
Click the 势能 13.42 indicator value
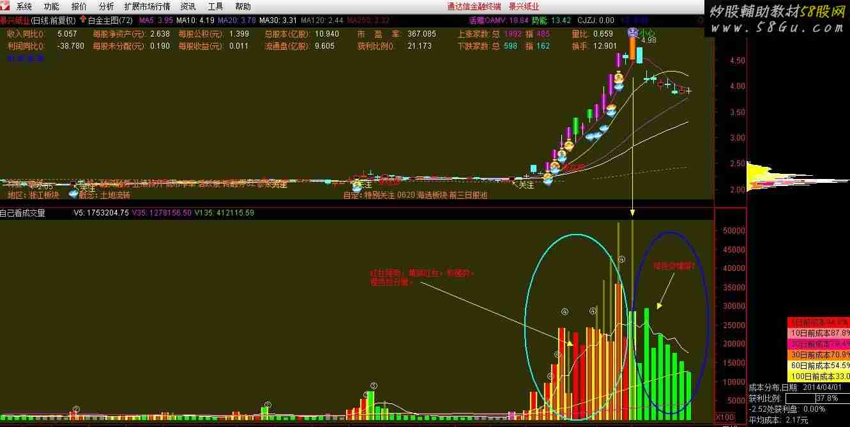[x=552, y=20]
